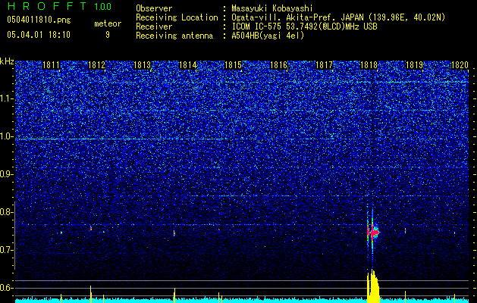Viewport: 477px width, 303px height.
Task: Click the green meteor label
Action: point(108,23)
